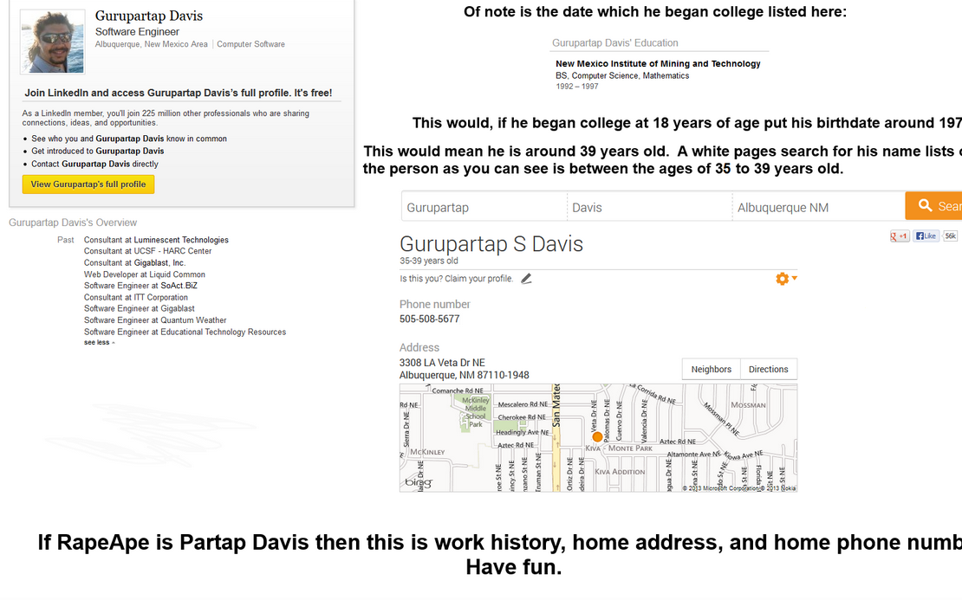This screenshot has width=962, height=600.
Task: Click 'Gurupartap Davis' name heading in LinkedIn card
Action: pos(149,16)
